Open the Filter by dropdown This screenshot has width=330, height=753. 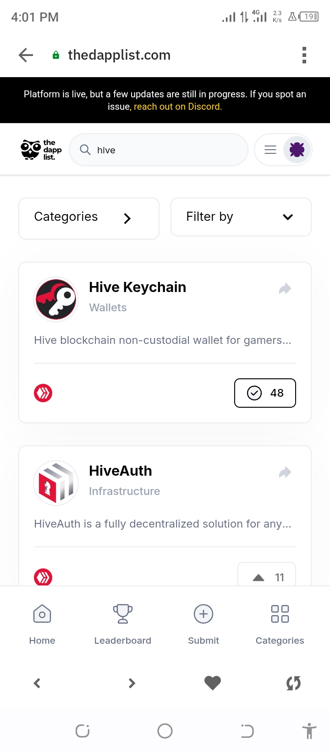click(241, 217)
